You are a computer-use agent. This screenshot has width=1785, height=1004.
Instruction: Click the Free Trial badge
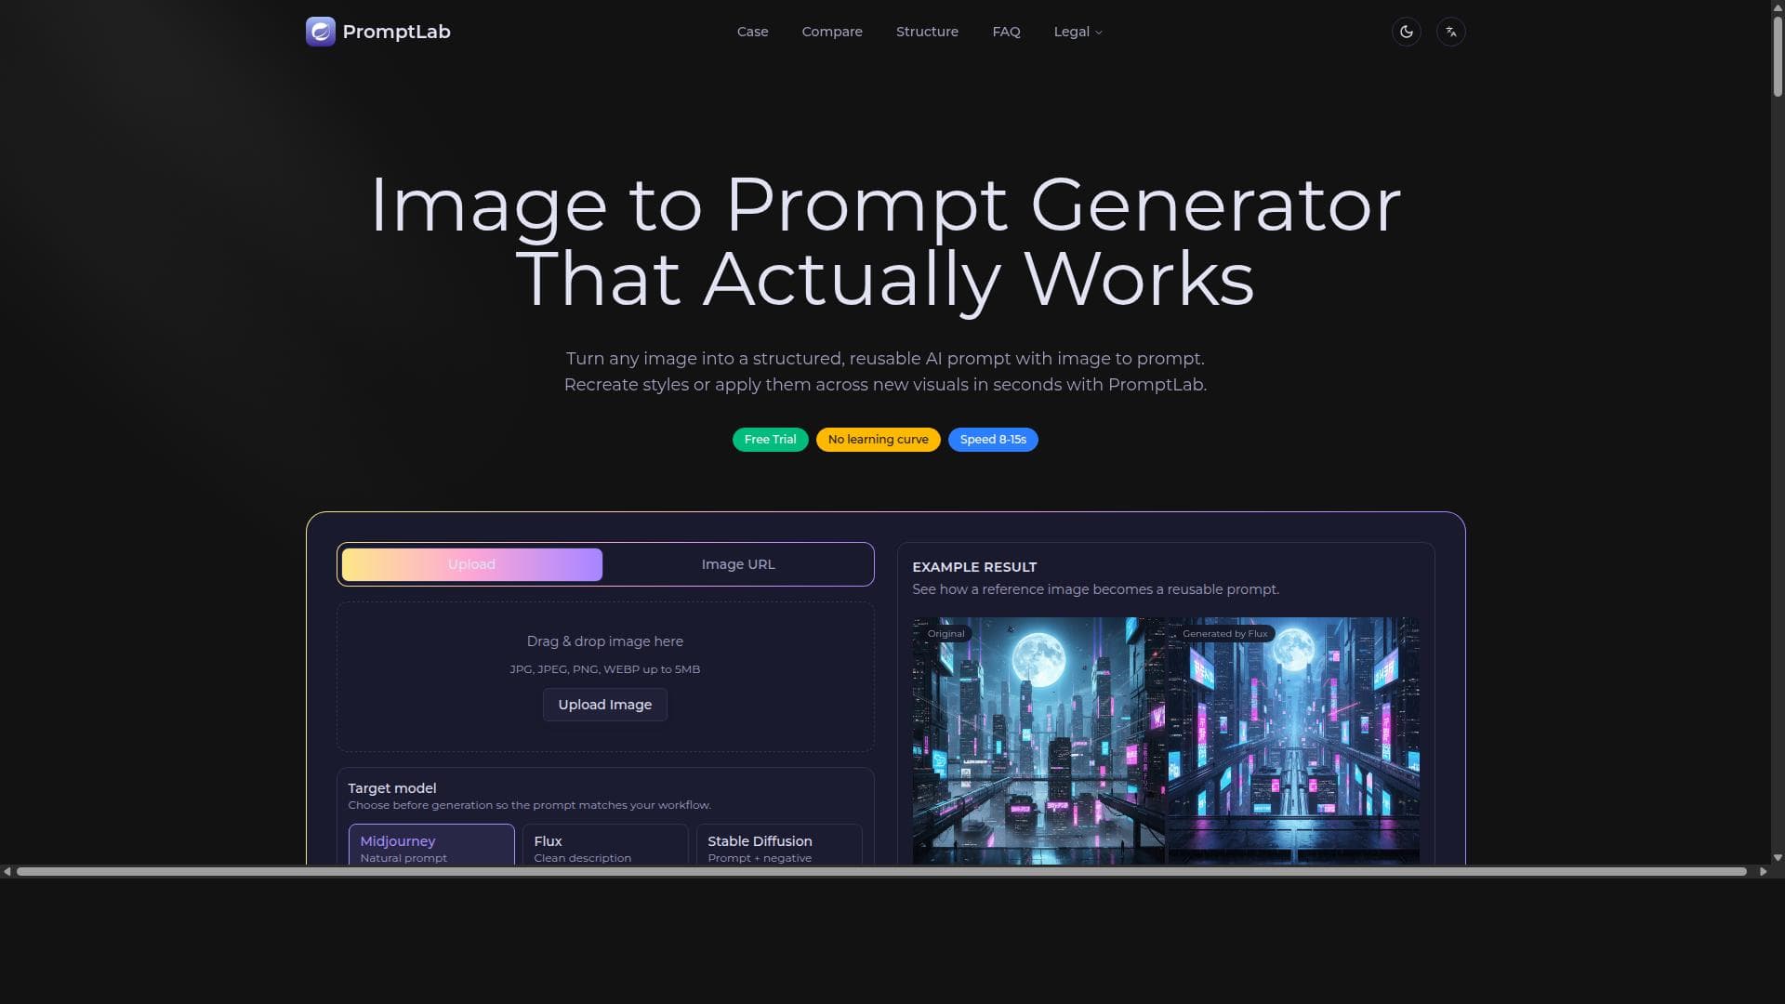tap(771, 440)
